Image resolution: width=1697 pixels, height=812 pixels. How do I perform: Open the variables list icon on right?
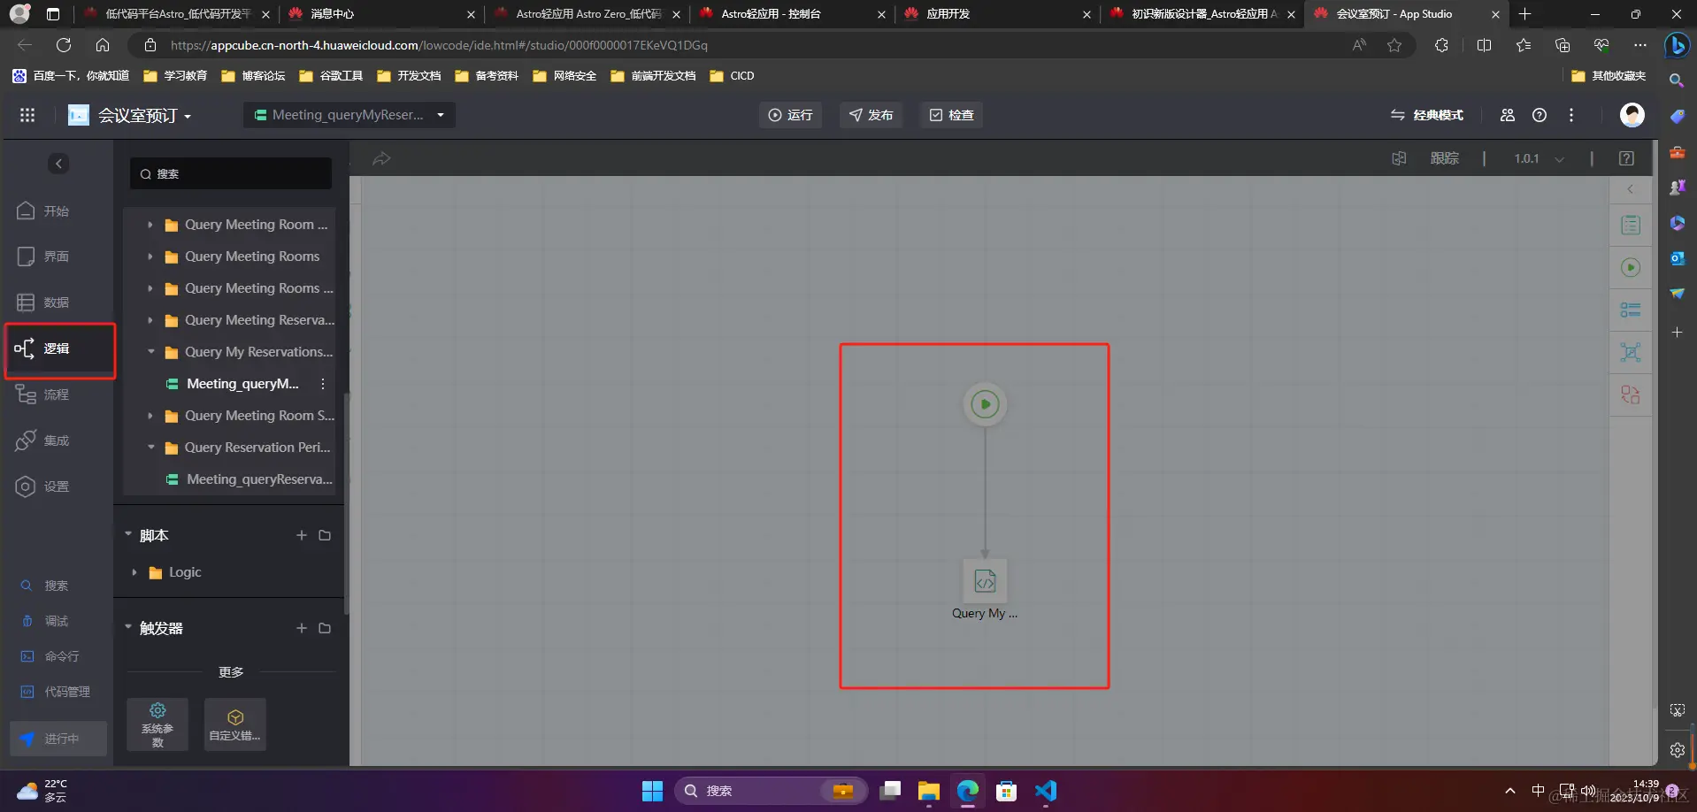pos(1631,310)
